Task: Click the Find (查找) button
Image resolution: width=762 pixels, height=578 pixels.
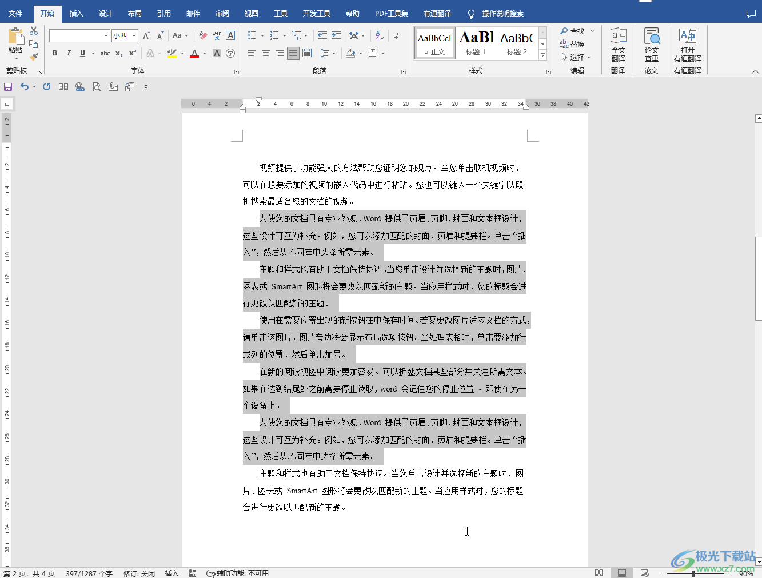Action: point(573,31)
